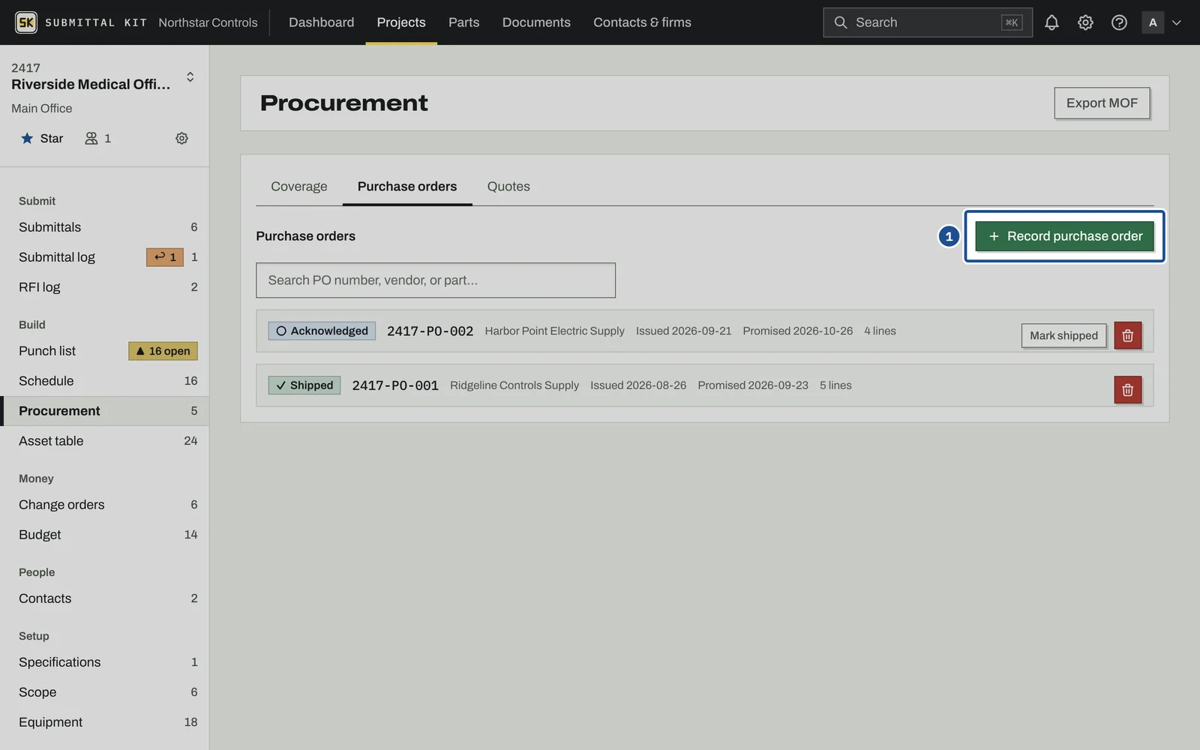The image size is (1200, 750).
Task: Mark PO-002 as shipped
Action: pyautogui.click(x=1063, y=335)
